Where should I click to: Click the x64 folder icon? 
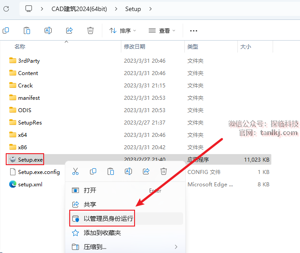point(13,135)
